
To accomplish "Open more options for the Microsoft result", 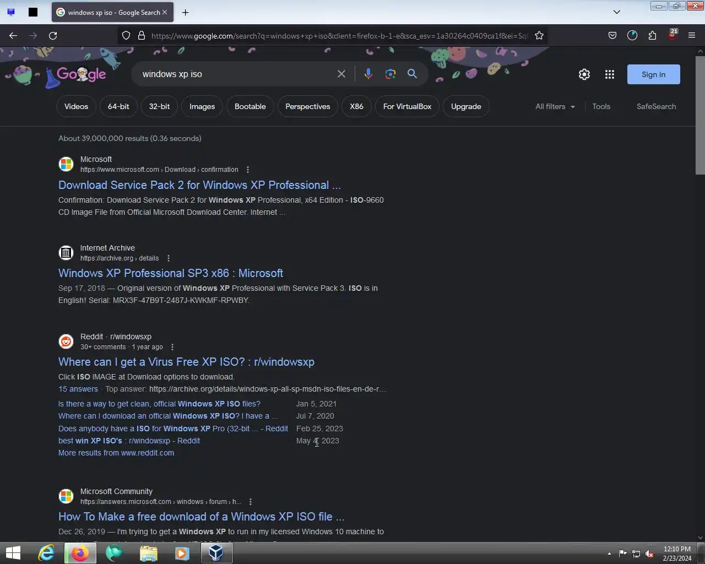I will pyautogui.click(x=248, y=170).
